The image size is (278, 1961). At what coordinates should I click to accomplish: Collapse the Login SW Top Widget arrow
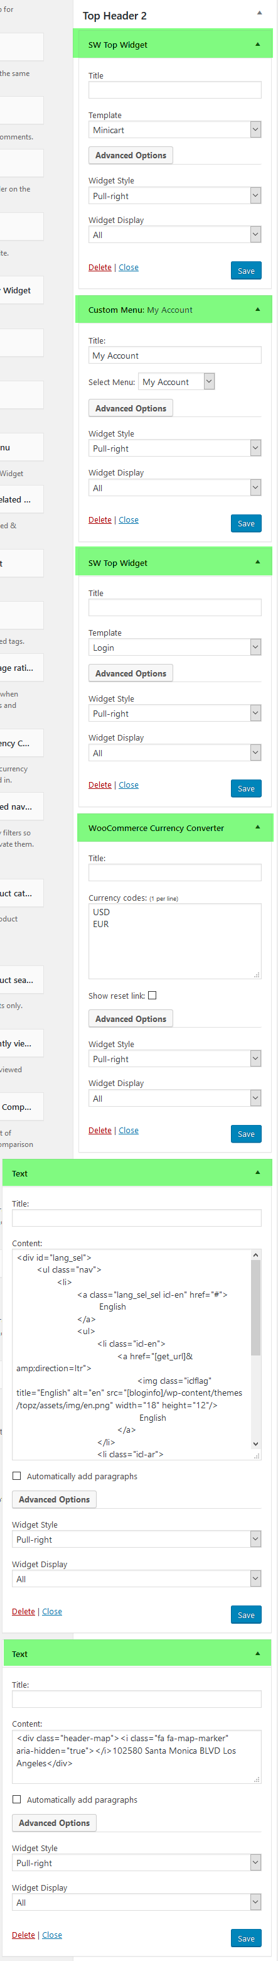[257, 562]
